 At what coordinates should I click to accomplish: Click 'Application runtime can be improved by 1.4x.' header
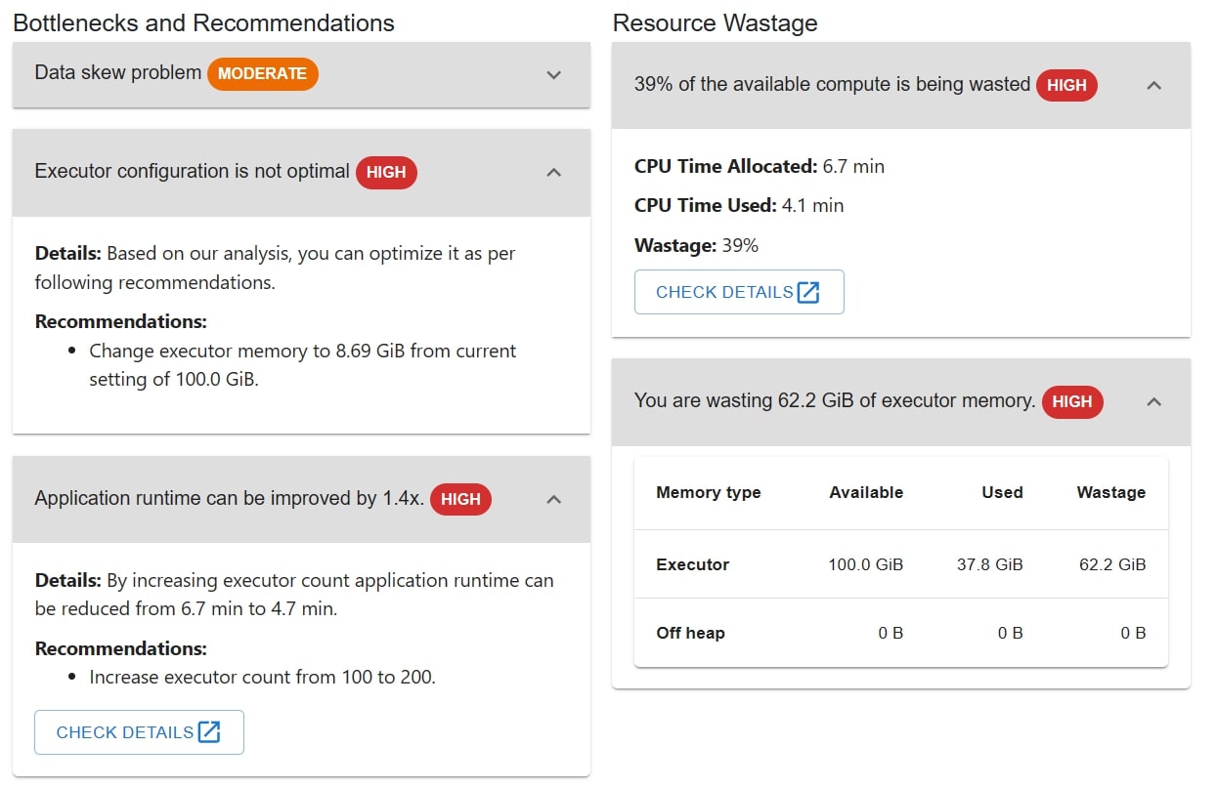[x=230, y=499]
